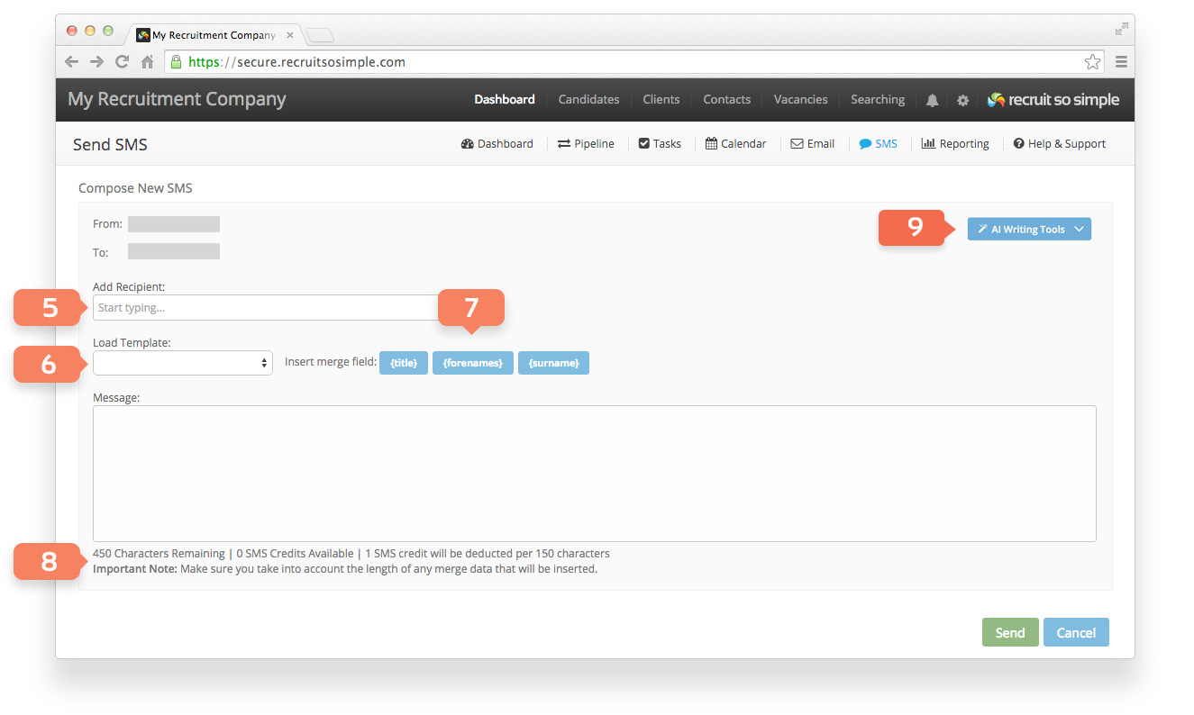Open the Chrome hamburger menu
Screen dimensions: 1194x715
tap(1121, 62)
